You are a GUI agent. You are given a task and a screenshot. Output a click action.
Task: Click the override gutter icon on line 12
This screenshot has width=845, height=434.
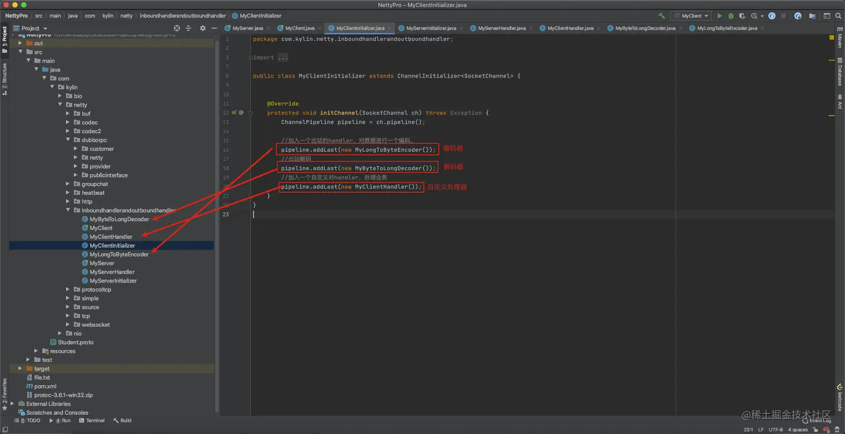(235, 113)
